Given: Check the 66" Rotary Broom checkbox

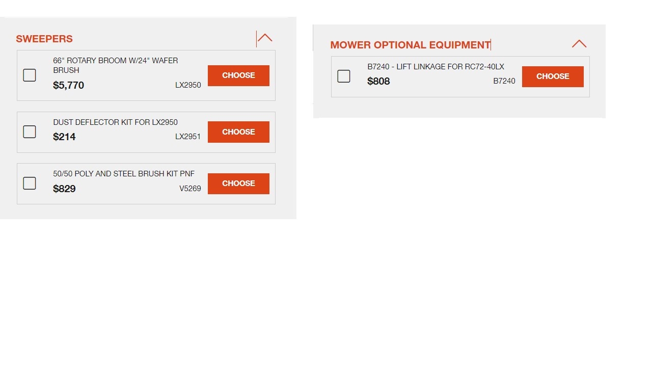Looking at the screenshot, I should [x=30, y=75].
